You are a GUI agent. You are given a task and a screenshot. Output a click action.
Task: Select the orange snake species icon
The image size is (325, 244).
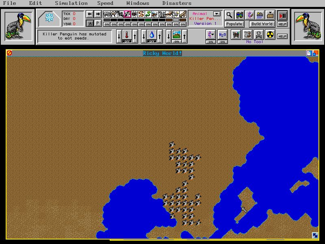click(x=141, y=14)
